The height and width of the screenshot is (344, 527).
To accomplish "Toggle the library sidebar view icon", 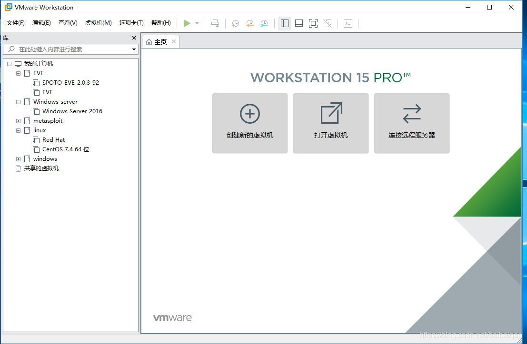I will coord(285,23).
